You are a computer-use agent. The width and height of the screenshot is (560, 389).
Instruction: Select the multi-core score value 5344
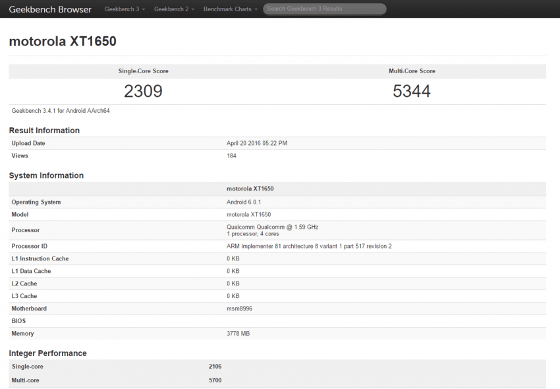[412, 91]
